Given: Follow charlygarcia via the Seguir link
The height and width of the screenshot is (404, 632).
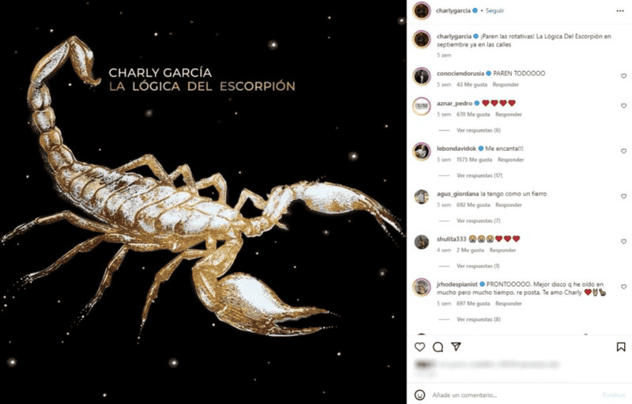Looking at the screenshot, I should tap(495, 10).
